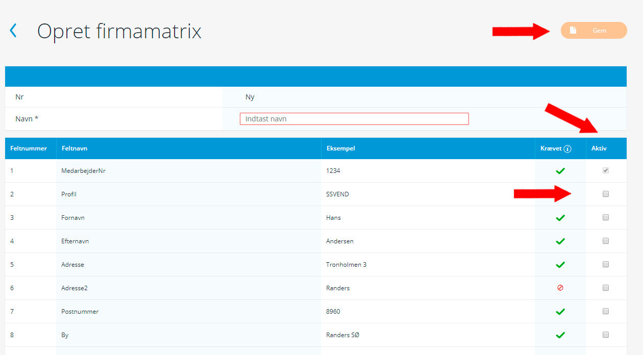The image size is (643, 355).
Task: Click the back arrow beside Opret firmamatrix
Action: (x=13, y=31)
